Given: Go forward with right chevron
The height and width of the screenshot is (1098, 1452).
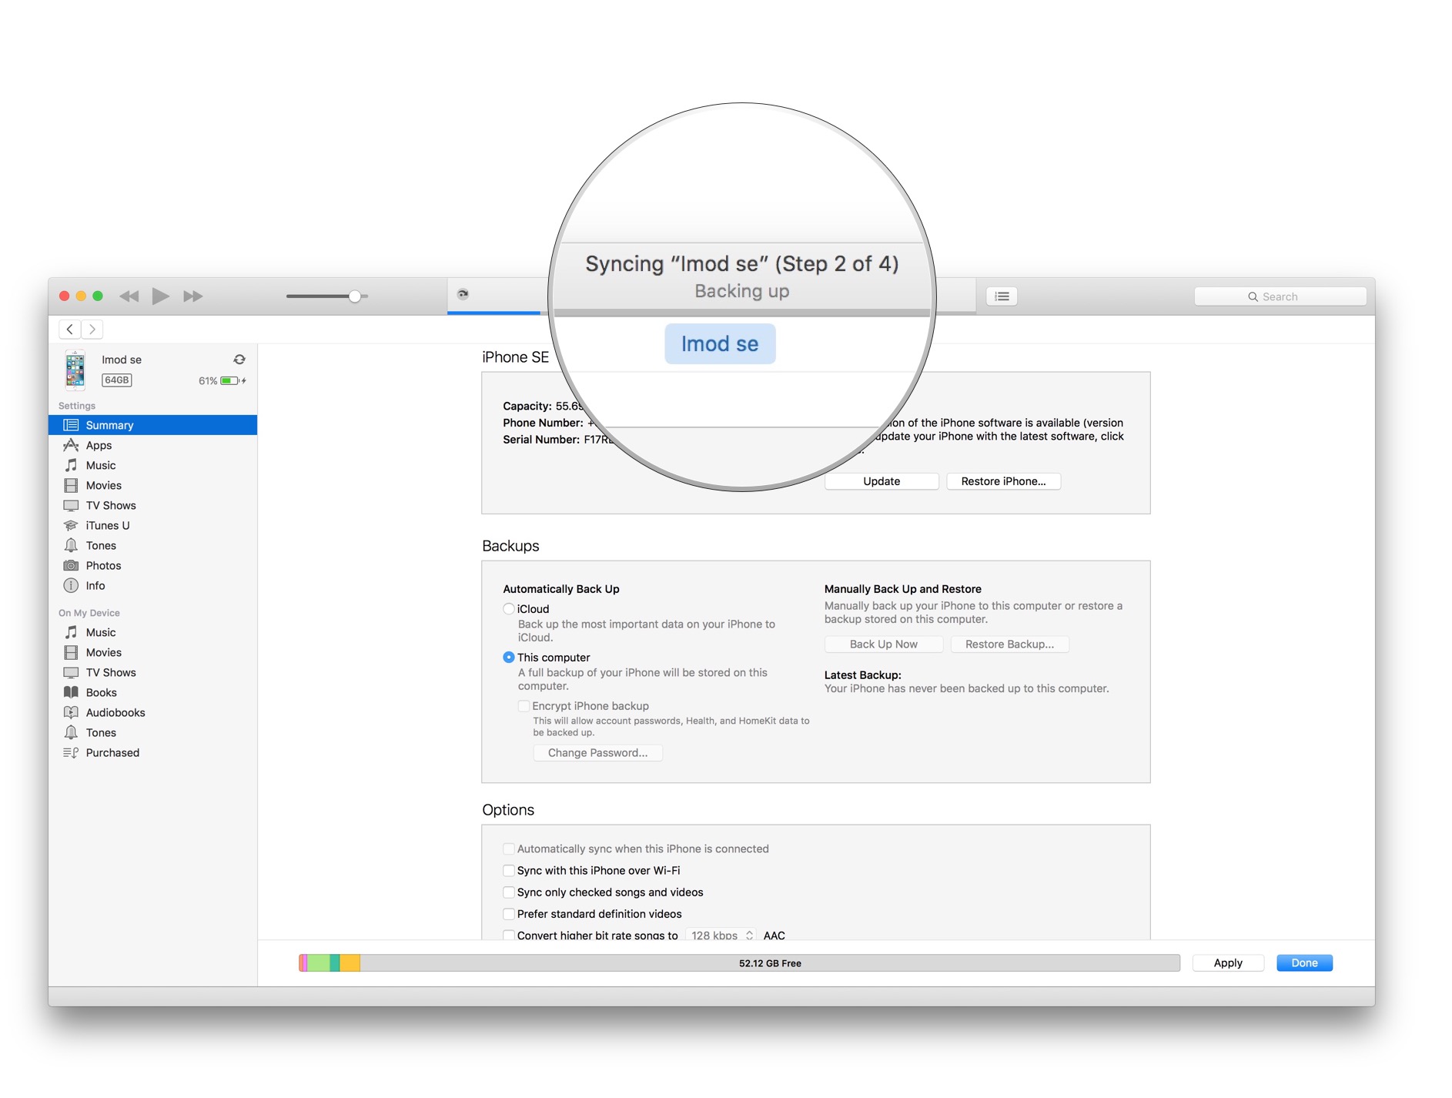Looking at the screenshot, I should click(92, 330).
